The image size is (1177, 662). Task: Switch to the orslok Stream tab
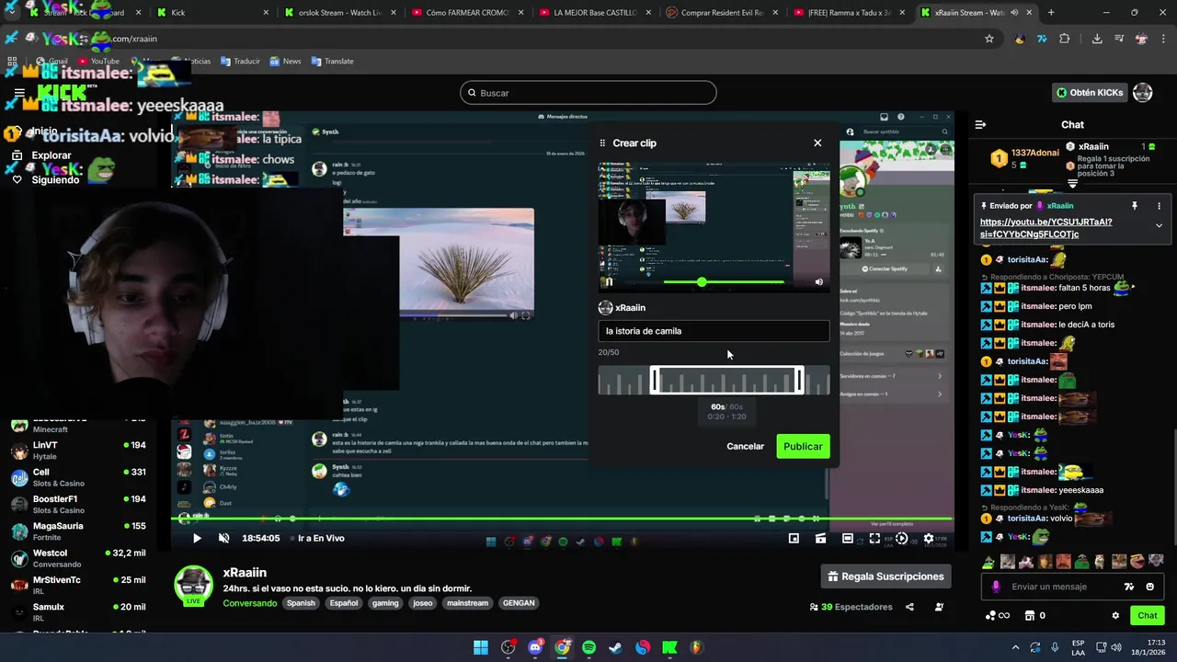pyautogui.click(x=339, y=13)
